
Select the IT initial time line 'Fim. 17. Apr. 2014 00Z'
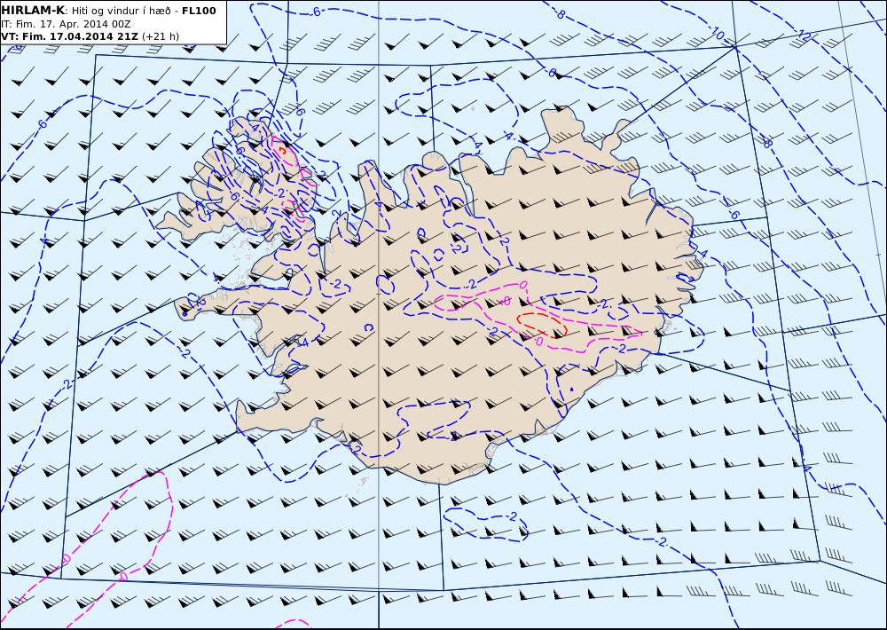coord(67,24)
